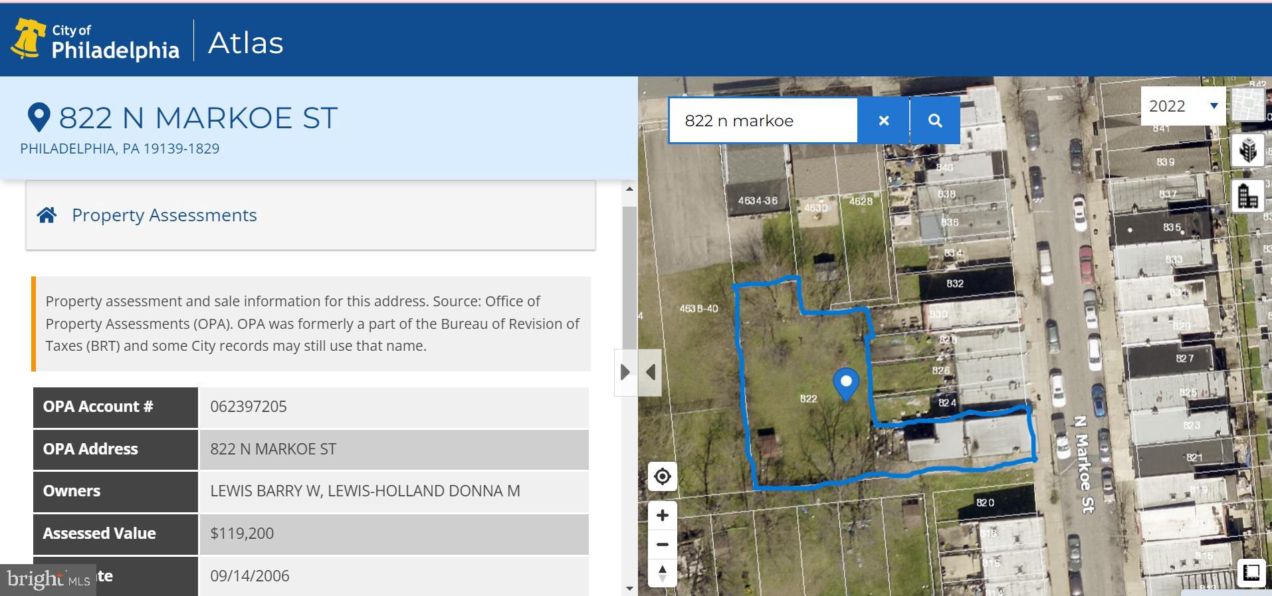Image resolution: width=1272 pixels, height=596 pixels.
Task: Zoom in on the map
Action: coord(663,516)
